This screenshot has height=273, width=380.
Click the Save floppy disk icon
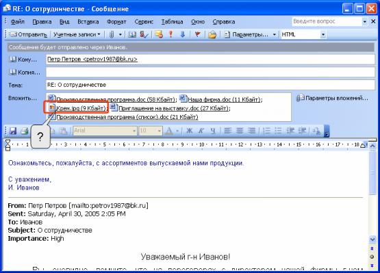(13, 131)
